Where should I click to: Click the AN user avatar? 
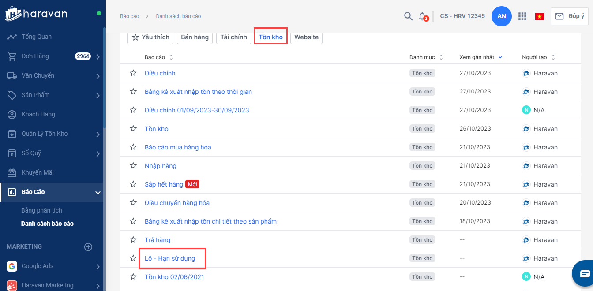tap(502, 16)
